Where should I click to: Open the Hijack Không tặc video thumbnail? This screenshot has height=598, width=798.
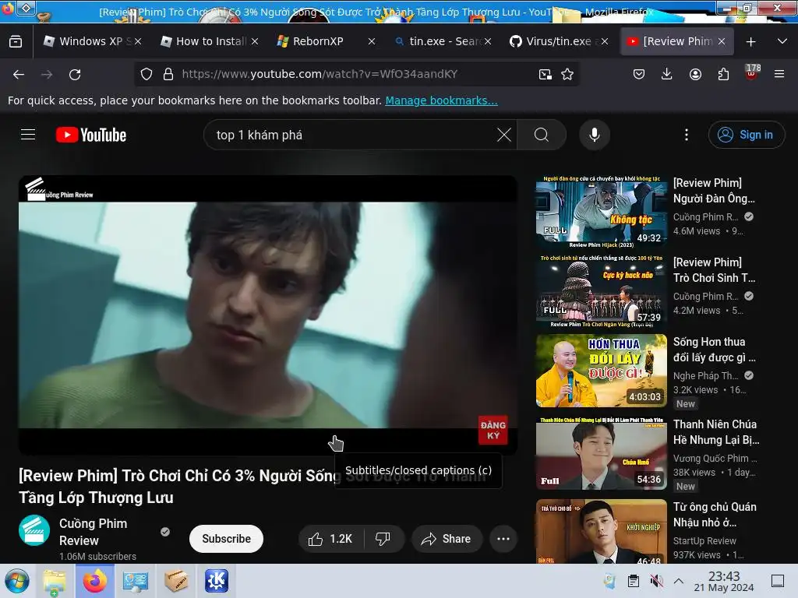(x=601, y=212)
